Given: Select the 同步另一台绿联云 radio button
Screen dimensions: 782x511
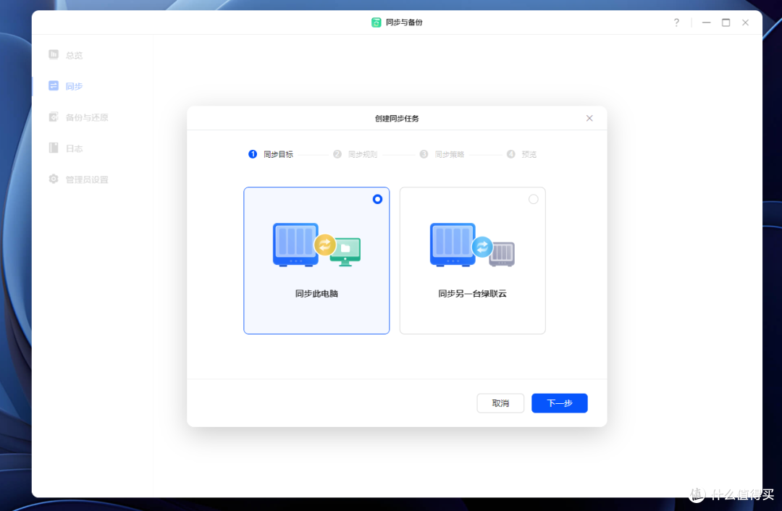Looking at the screenshot, I should pyautogui.click(x=533, y=199).
